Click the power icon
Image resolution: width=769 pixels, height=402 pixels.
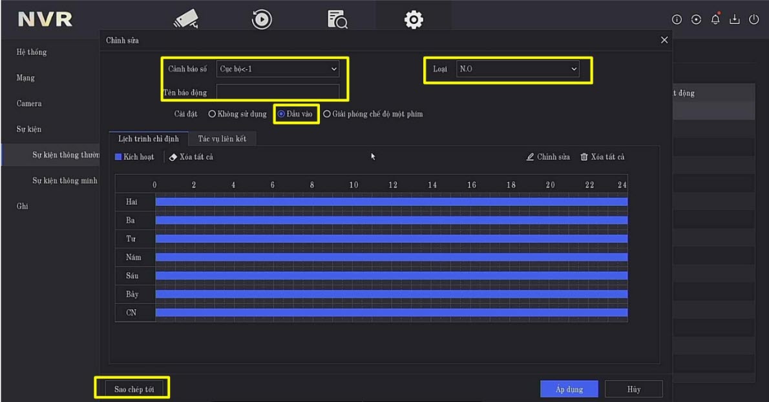[x=753, y=20]
